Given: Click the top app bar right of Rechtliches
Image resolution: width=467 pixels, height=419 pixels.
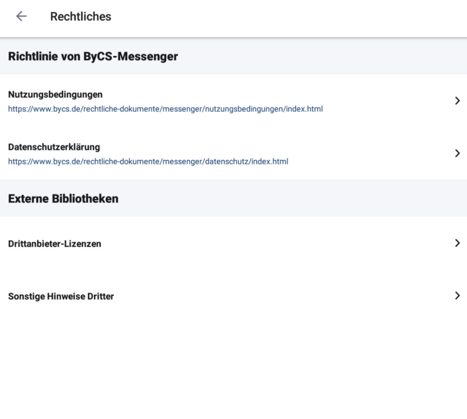Looking at the screenshot, I should 292,17.
